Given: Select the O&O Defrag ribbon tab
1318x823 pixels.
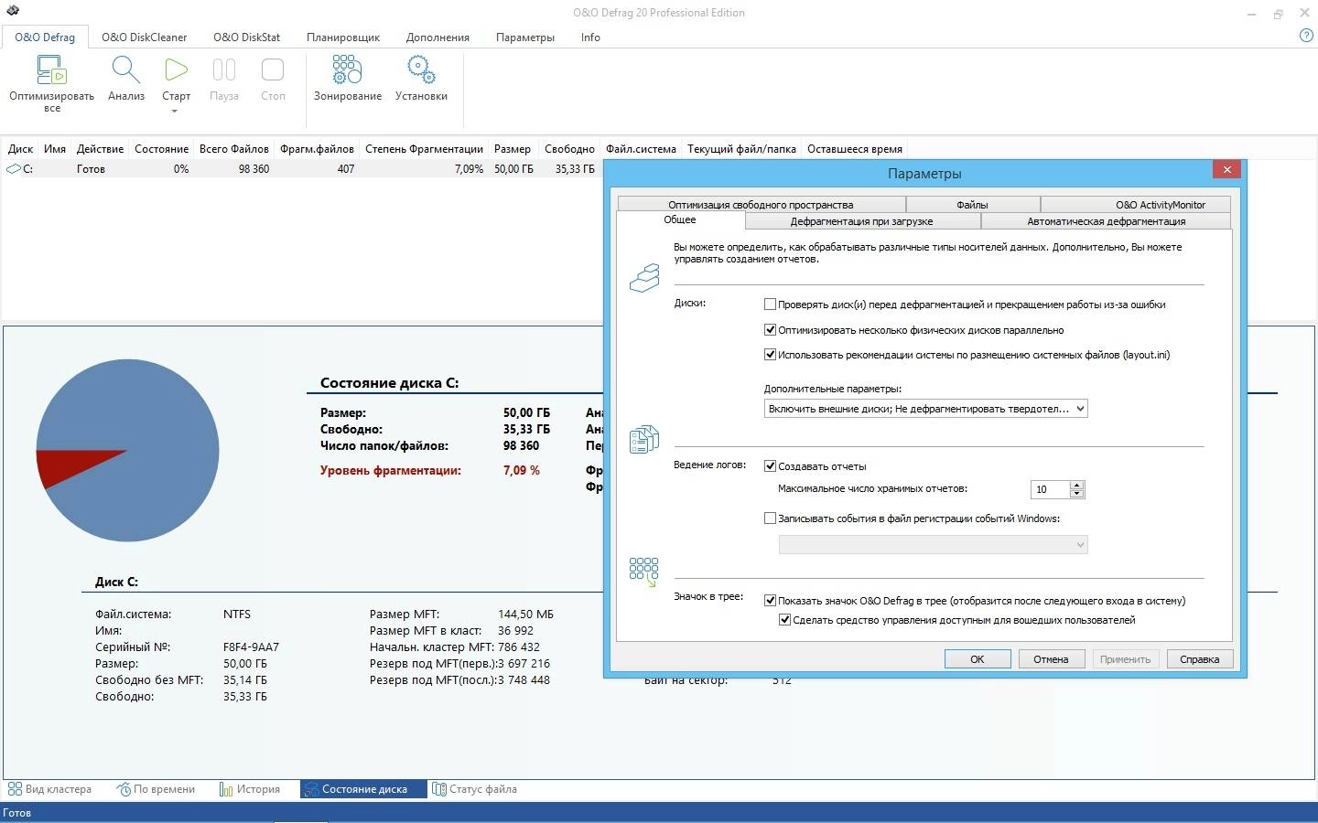Looking at the screenshot, I should (45, 37).
